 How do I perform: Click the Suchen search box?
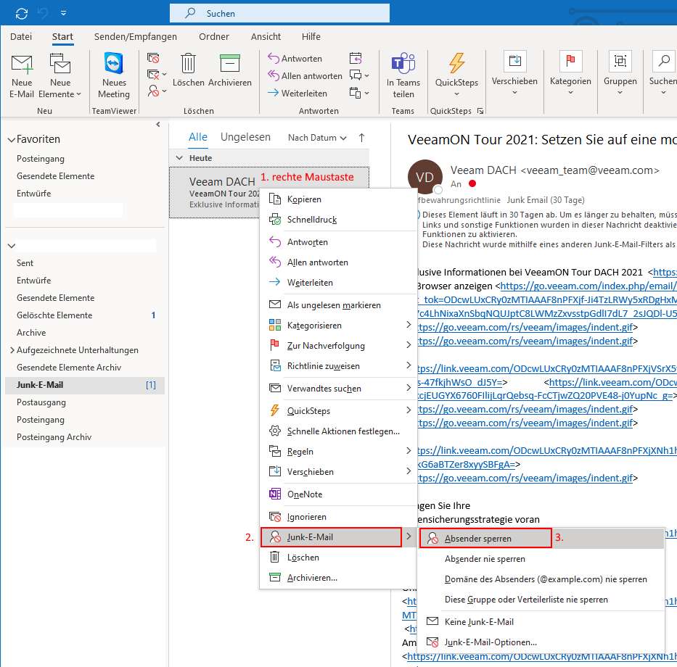279,13
